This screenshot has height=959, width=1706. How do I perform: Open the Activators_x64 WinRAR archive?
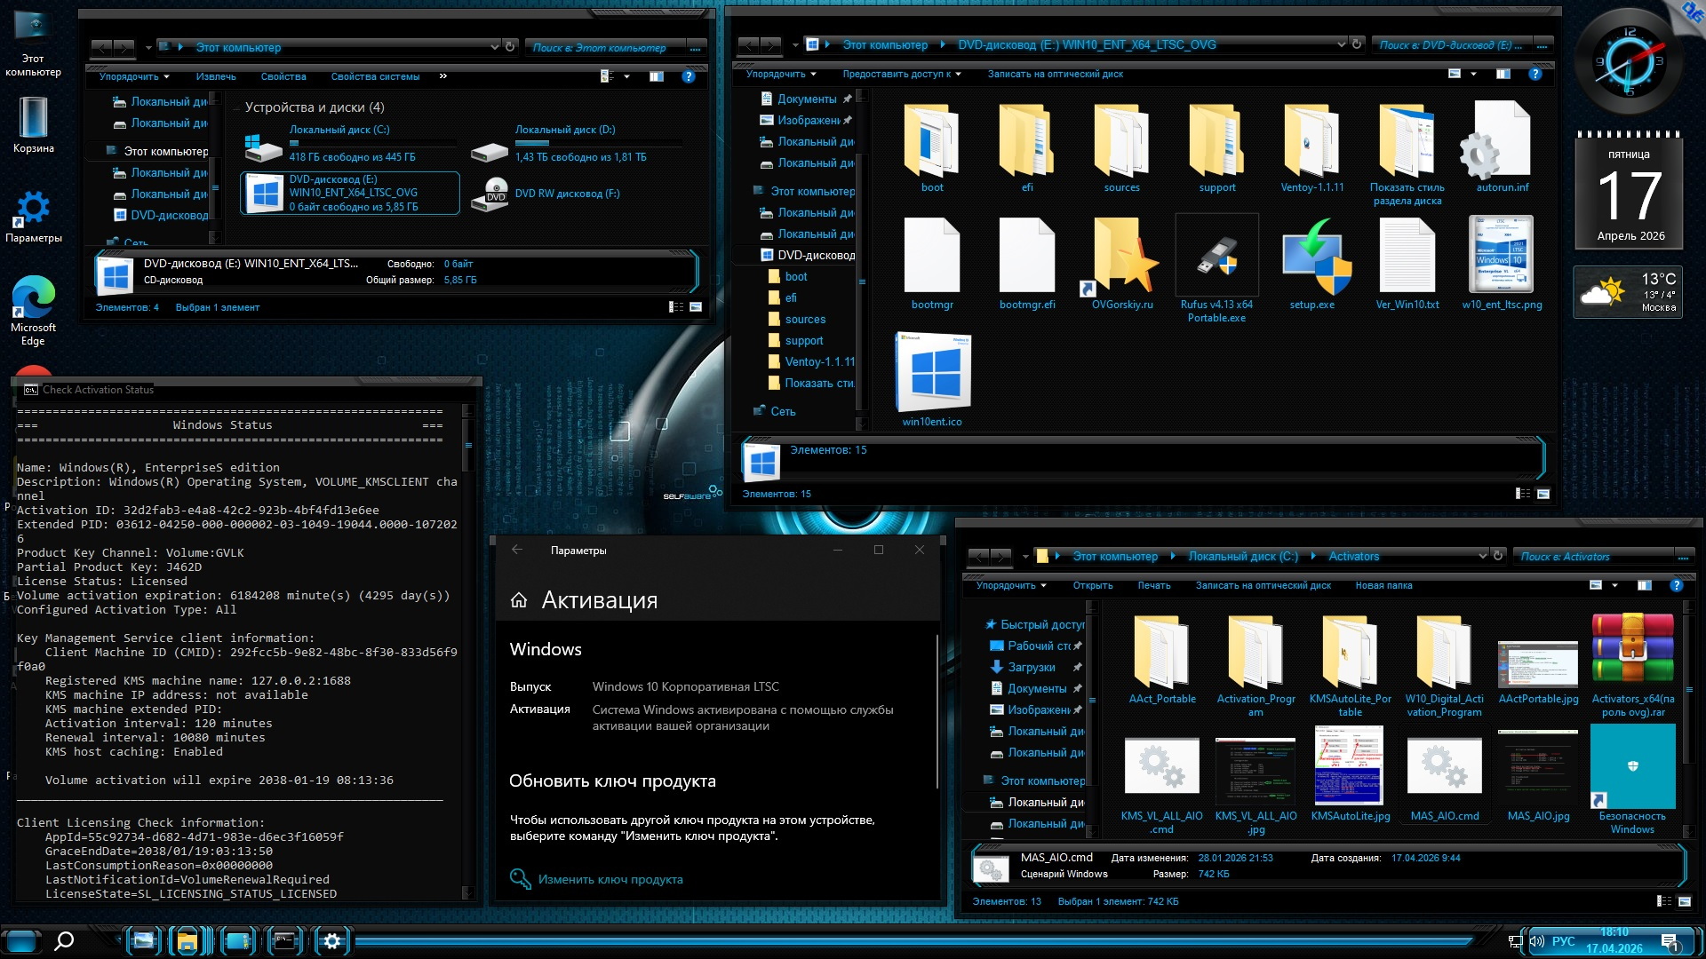[1632, 651]
